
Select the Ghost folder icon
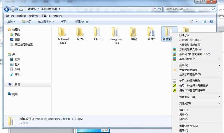(98, 32)
